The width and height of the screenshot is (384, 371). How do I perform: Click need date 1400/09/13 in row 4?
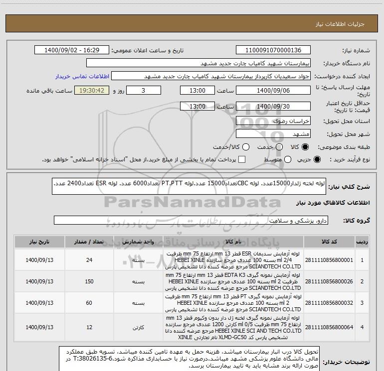pos(39,327)
